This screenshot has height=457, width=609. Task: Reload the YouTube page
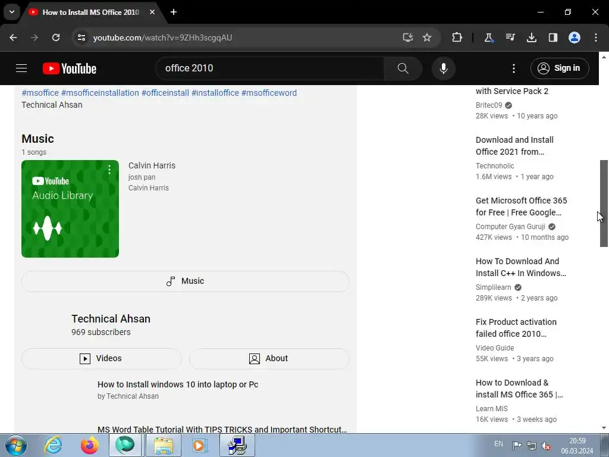pyautogui.click(x=56, y=37)
